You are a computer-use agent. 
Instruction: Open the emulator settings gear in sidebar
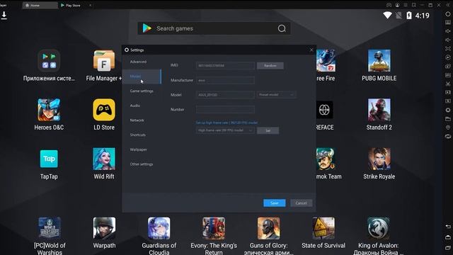point(448,14)
